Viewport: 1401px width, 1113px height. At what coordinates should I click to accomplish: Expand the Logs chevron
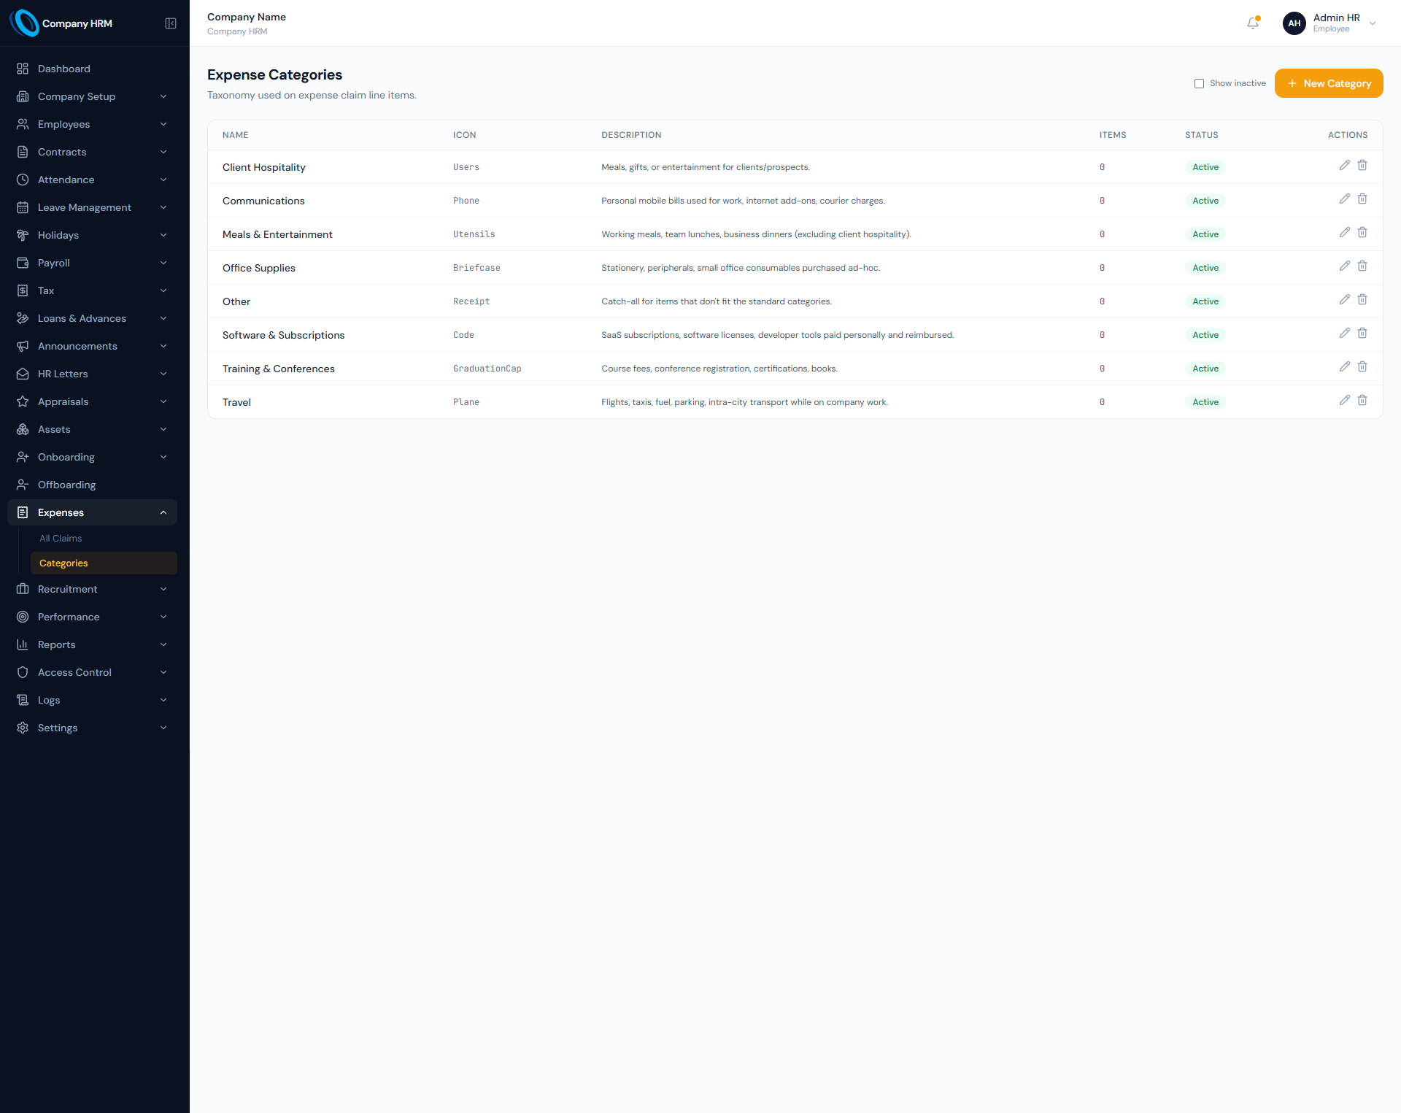pos(163,700)
